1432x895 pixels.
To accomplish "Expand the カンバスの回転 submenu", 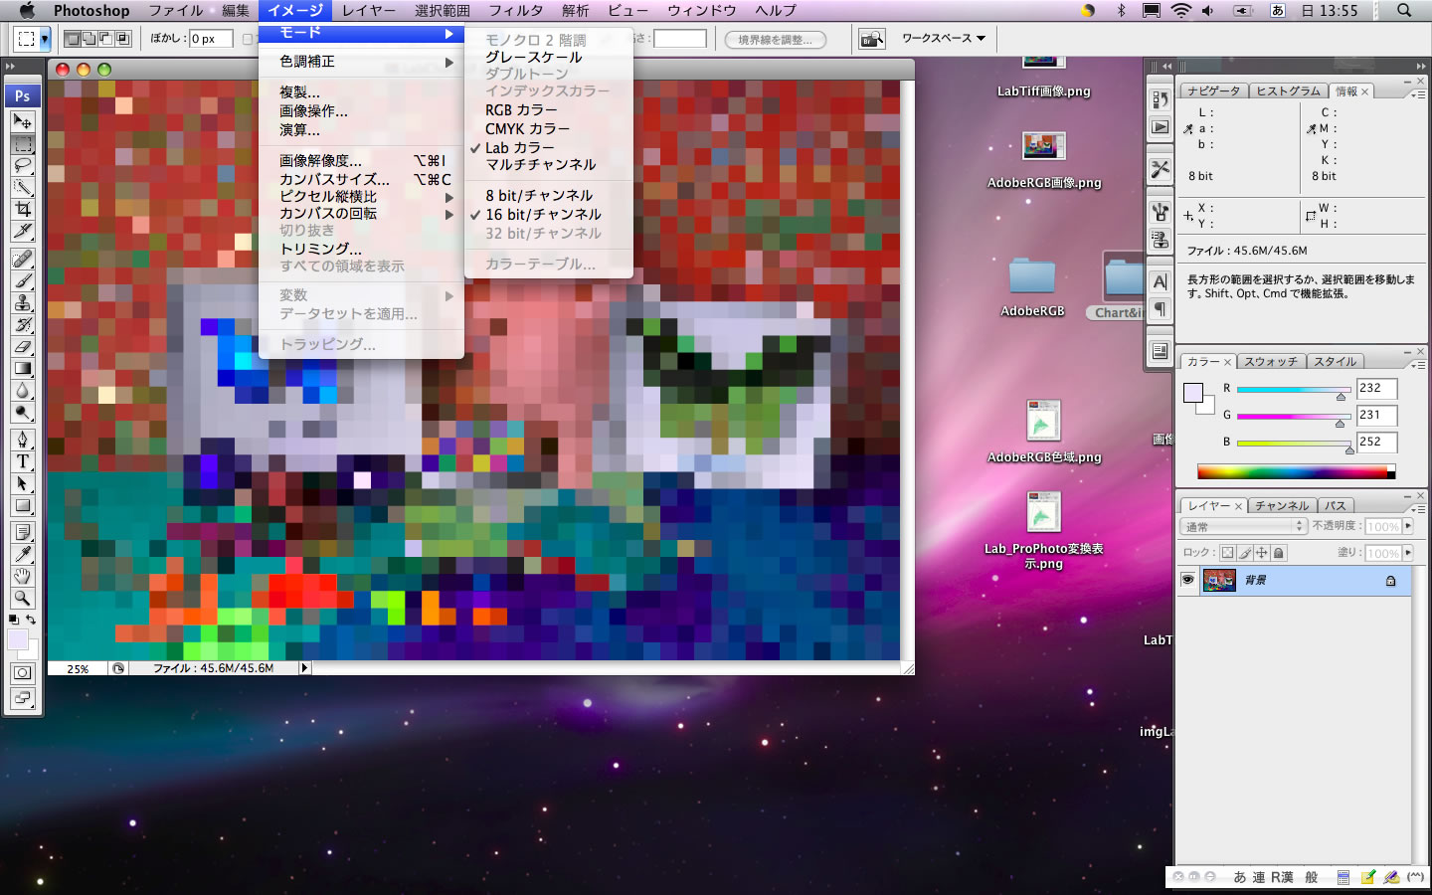I will click(x=361, y=214).
